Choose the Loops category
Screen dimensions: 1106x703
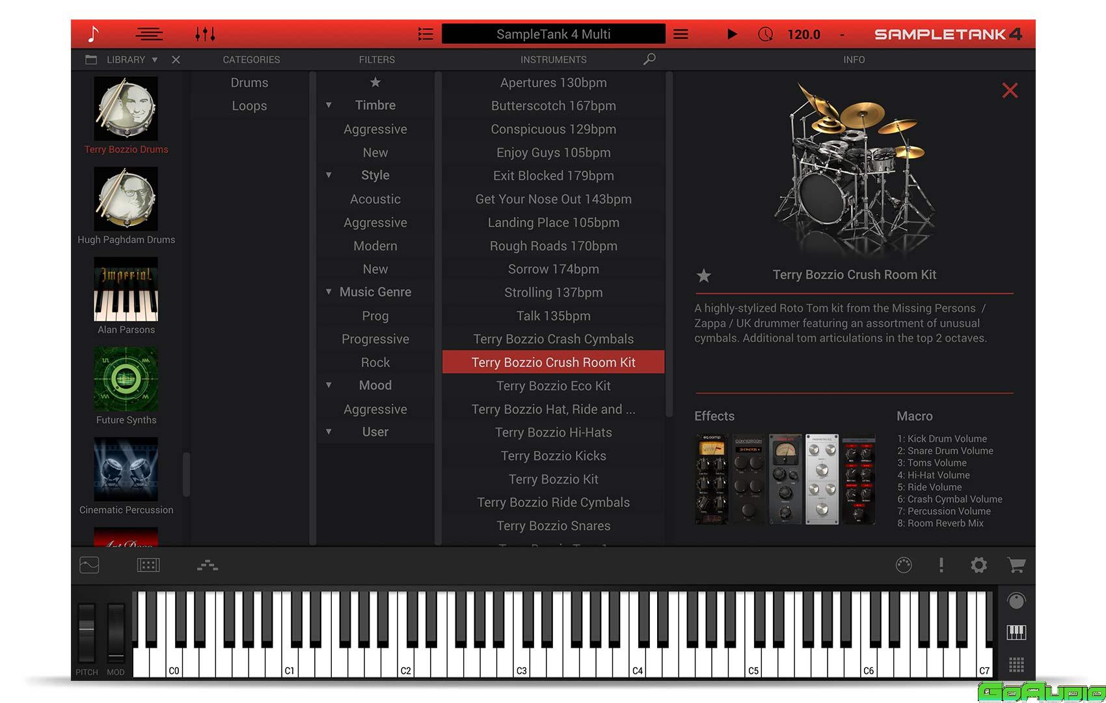[249, 105]
